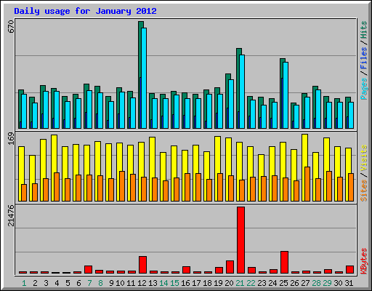Click day 10 on the x-axis

[x=120, y=283]
